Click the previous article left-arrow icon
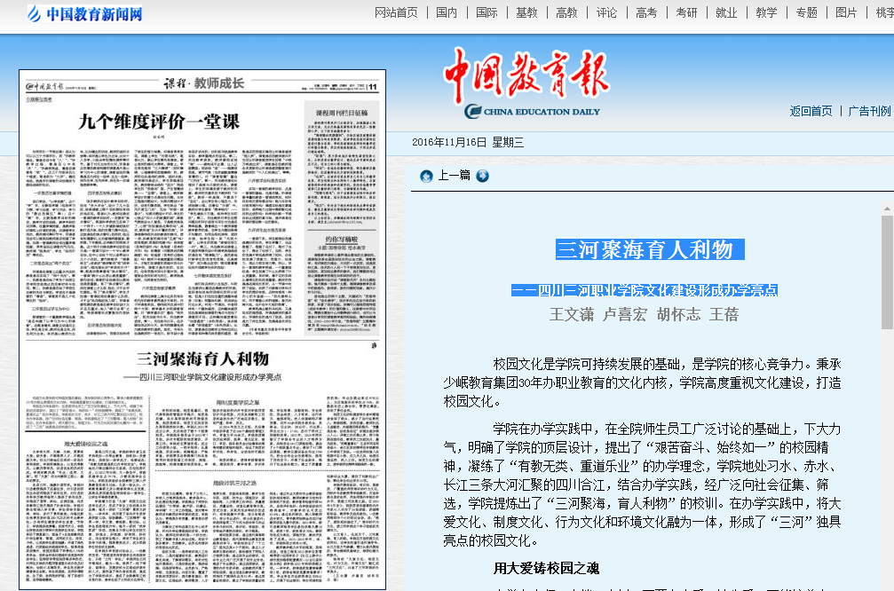This screenshot has height=591, width=894. coord(426,176)
